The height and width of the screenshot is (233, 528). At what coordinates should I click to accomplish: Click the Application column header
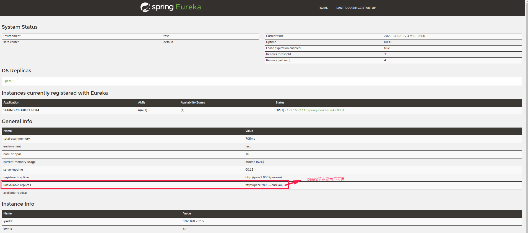pyautogui.click(x=11, y=102)
